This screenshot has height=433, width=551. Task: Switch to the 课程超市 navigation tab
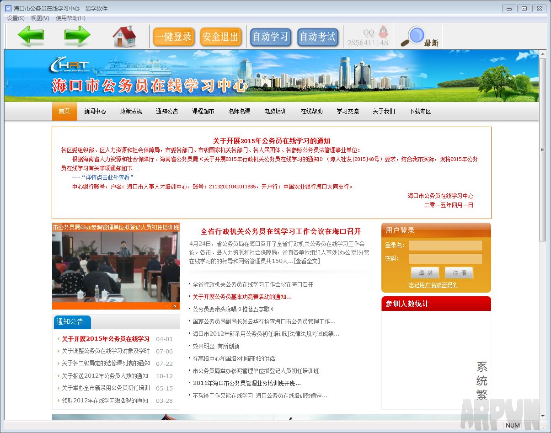[203, 111]
